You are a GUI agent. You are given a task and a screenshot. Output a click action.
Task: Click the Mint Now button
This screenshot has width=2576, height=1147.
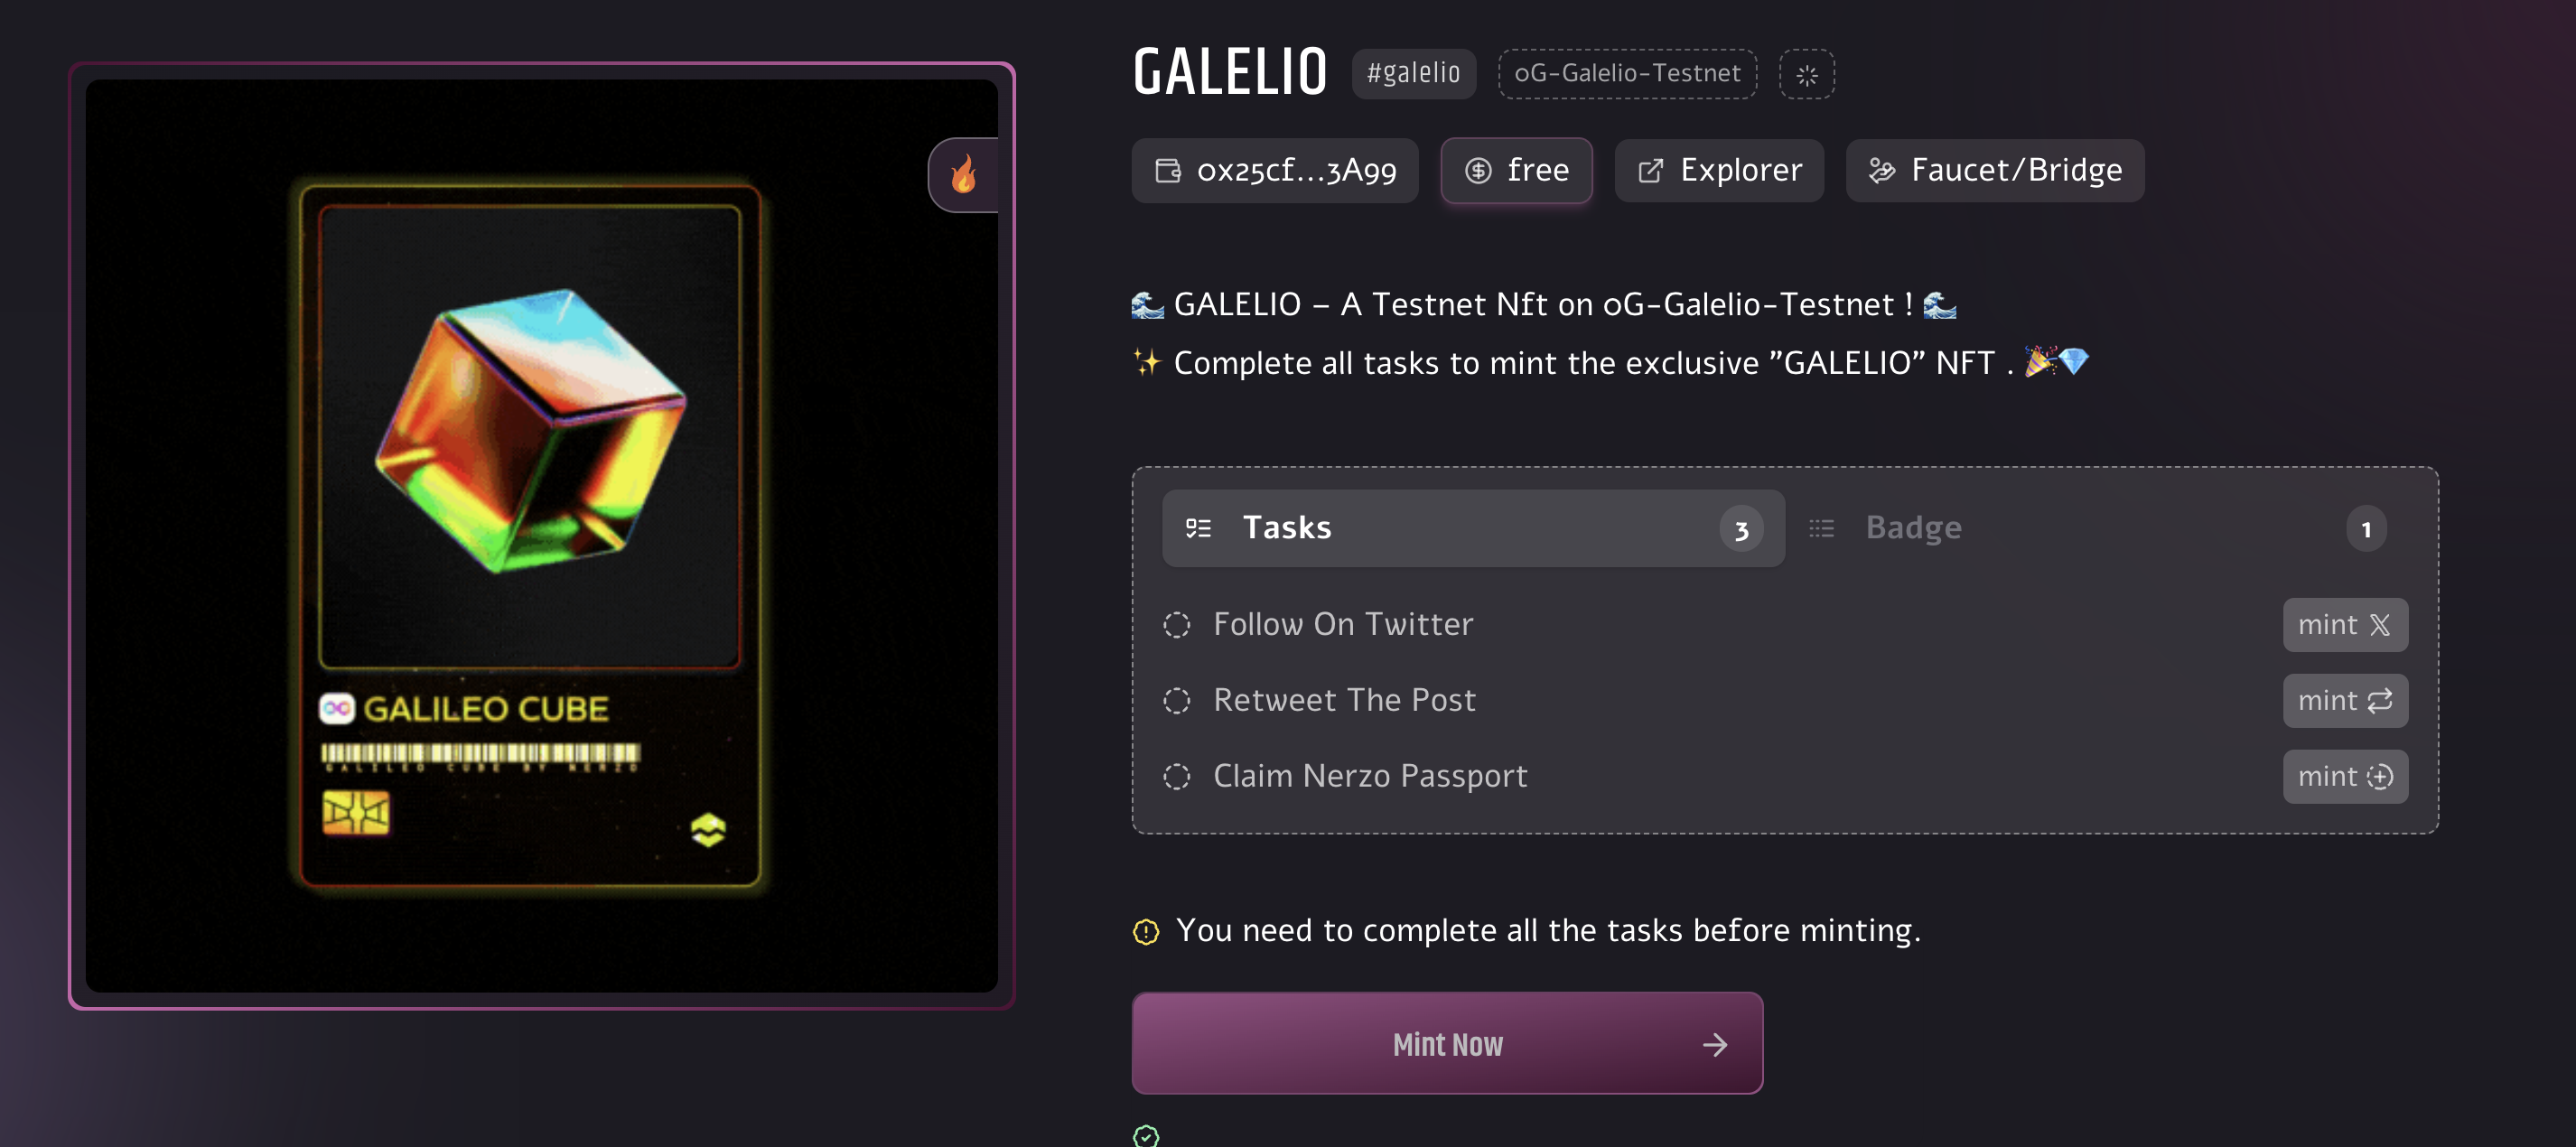tap(1447, 1043)
